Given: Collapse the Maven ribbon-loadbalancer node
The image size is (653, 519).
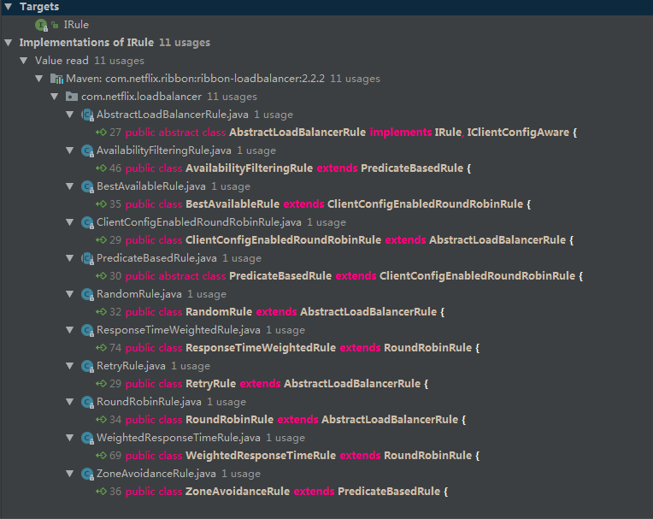Looking at the screenshot, I should tap(39, 79).
